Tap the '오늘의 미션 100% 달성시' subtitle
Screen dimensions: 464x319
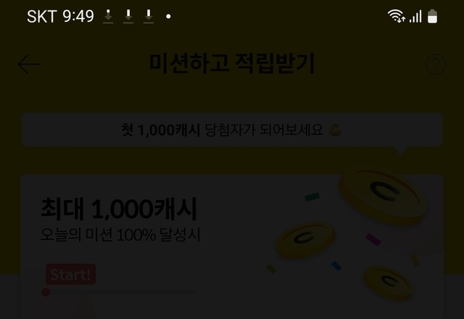point(120,235)
